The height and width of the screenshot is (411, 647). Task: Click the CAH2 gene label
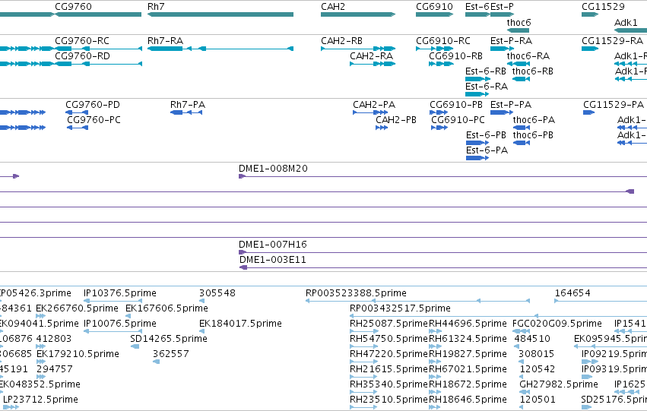pos(332,7)
